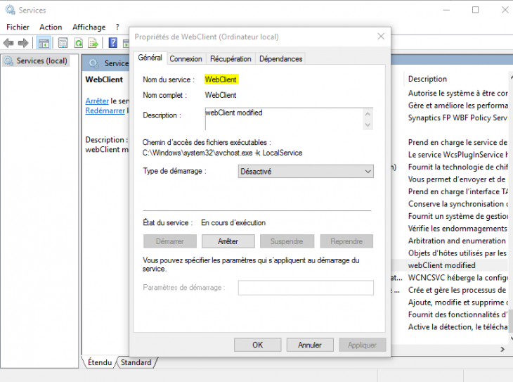Screen dimensions: 513x382
Task: Select the highlighted WebClient service name
Action: 221,79
